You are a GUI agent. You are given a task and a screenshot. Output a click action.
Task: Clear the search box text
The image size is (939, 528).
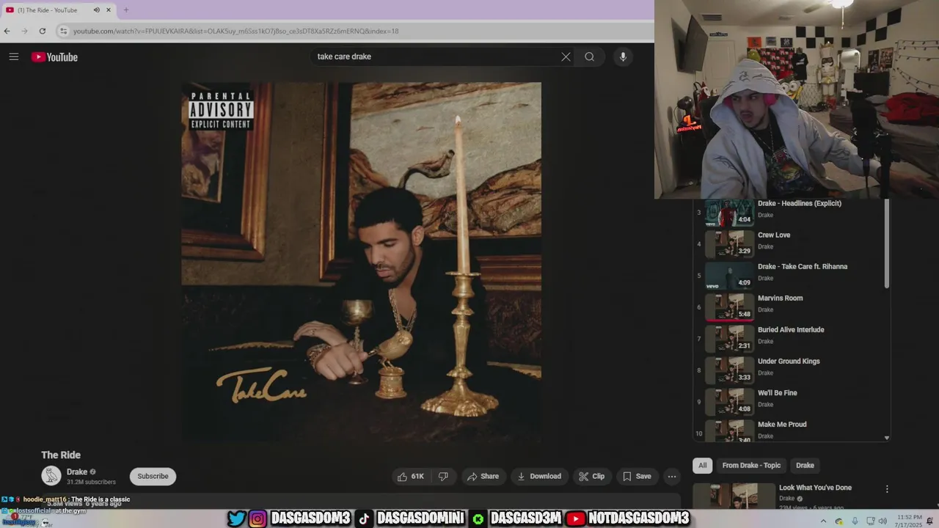(x=566, y=56)
